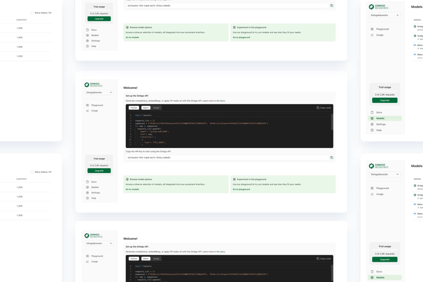Viewport: 423px width, 282px height.
Task: Click Trial usage progress bar in fully visible Welcome panel
Action: (99, 162)
